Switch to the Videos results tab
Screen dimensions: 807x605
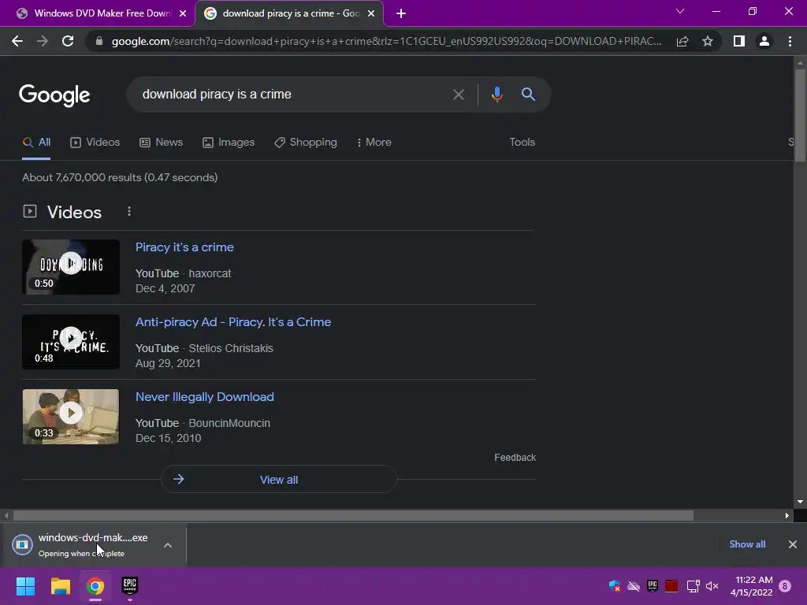pyautogui.click(x=95, y=143)
